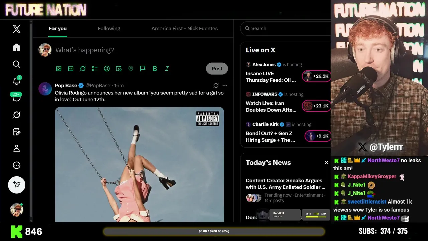The image size is (428, 241).
Task: Click the Search field
Action: coord(287,28)
